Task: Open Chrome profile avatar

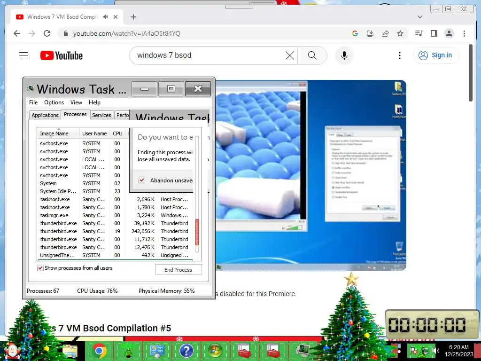Action: click(449, 33)
